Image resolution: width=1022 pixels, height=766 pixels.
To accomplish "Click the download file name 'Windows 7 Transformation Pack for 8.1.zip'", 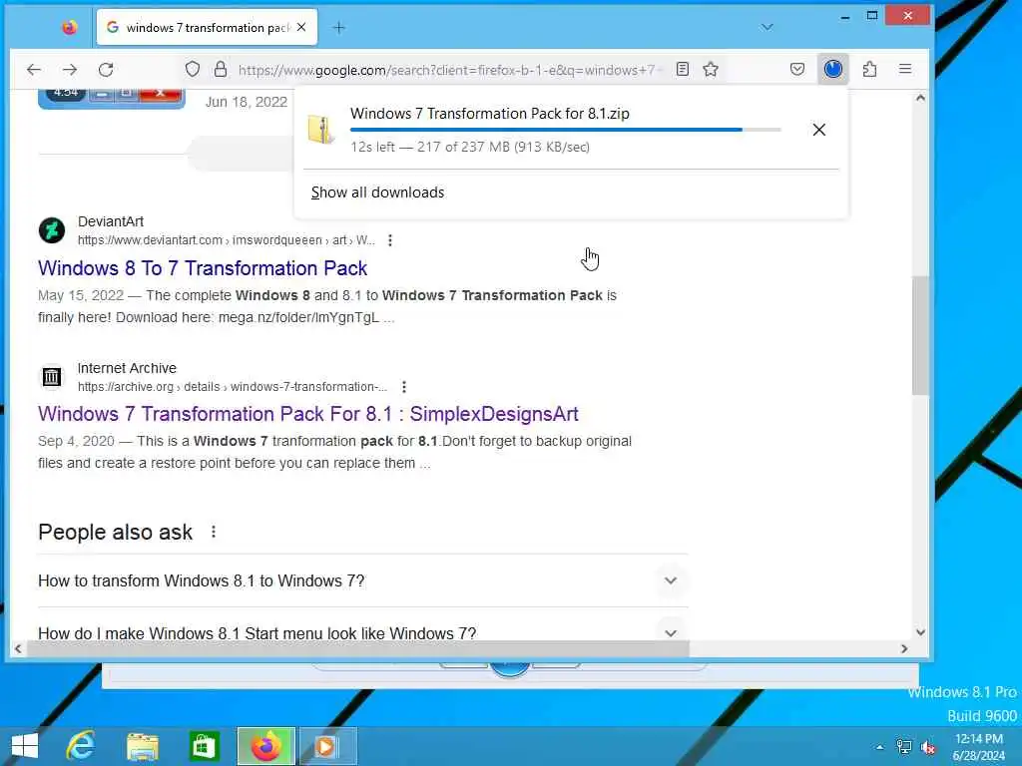I will 489,114.
